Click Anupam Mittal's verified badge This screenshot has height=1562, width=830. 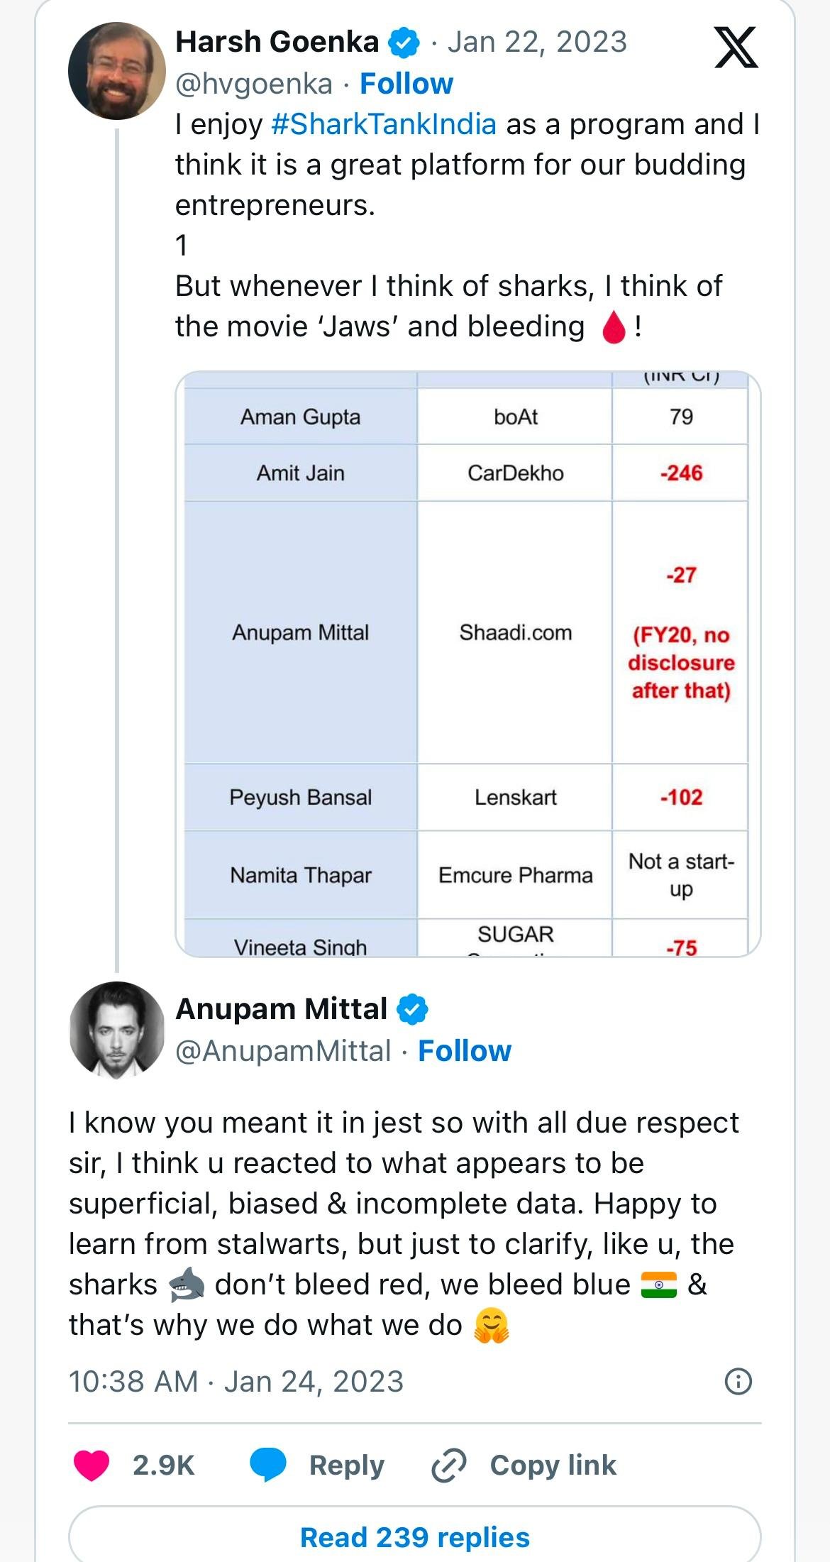pyautogui.click(x=412, y=1009)
